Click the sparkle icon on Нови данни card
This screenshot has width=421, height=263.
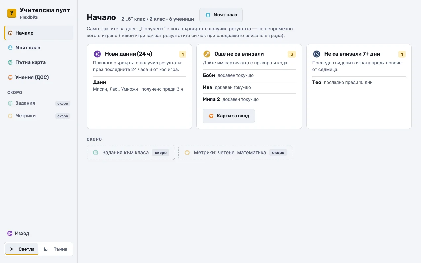click(97, 54)
